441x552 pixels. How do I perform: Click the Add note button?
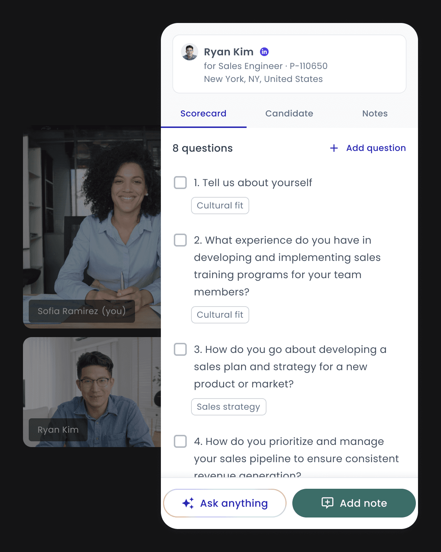pyautogui.click(x=354, y=503)
